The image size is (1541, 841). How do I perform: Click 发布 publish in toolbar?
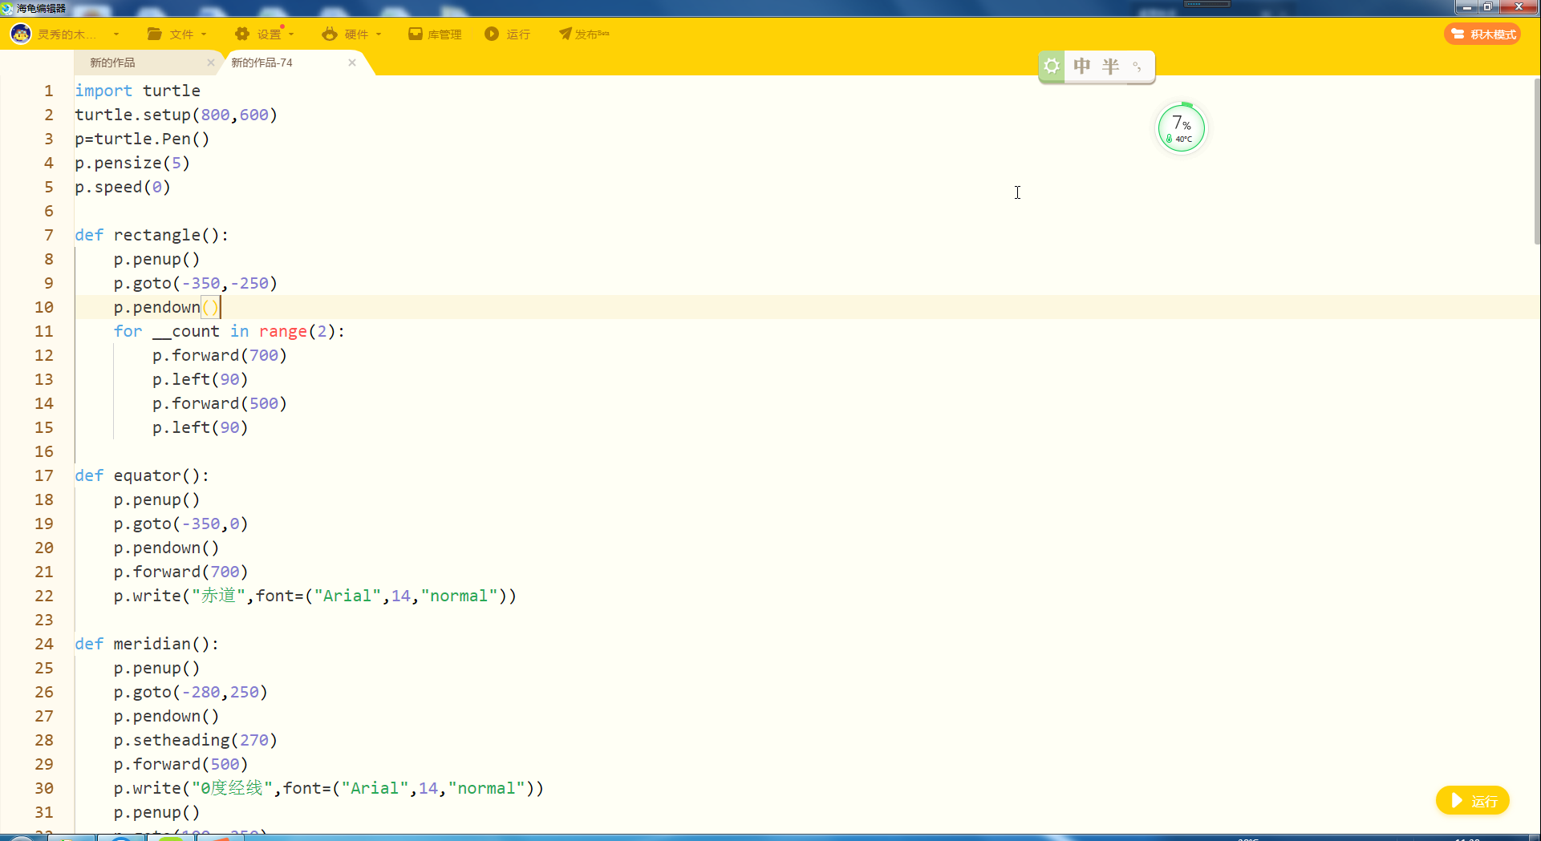coord(592,34)
